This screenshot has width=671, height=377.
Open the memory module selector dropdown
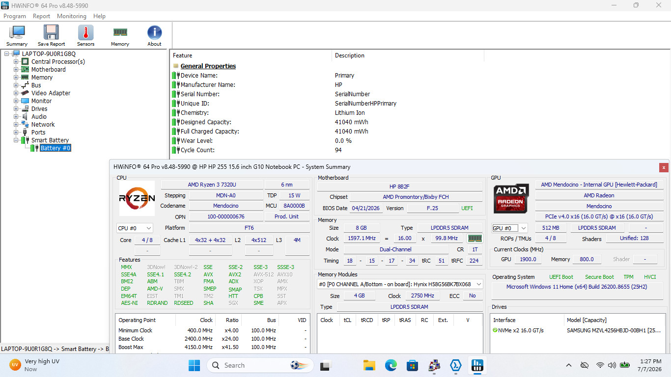pyautogui.click(x=400, y=284)
